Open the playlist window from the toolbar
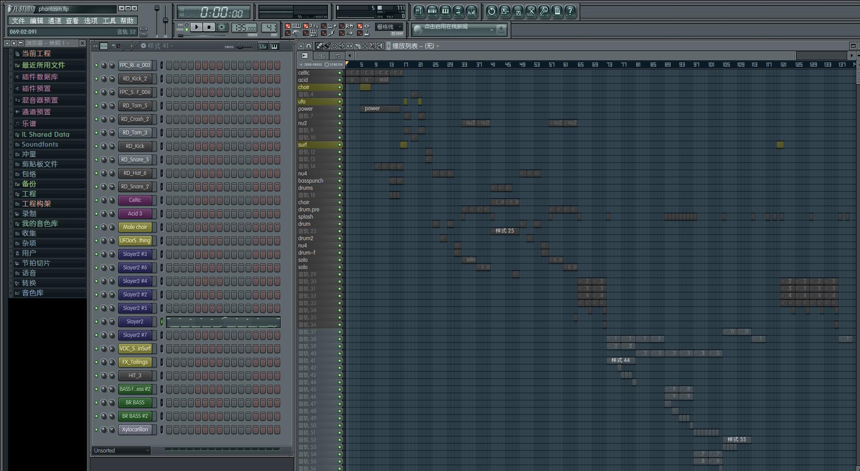The height and width of the screenshot is (471, 860). pyautogui.click(x=419, y=11)
